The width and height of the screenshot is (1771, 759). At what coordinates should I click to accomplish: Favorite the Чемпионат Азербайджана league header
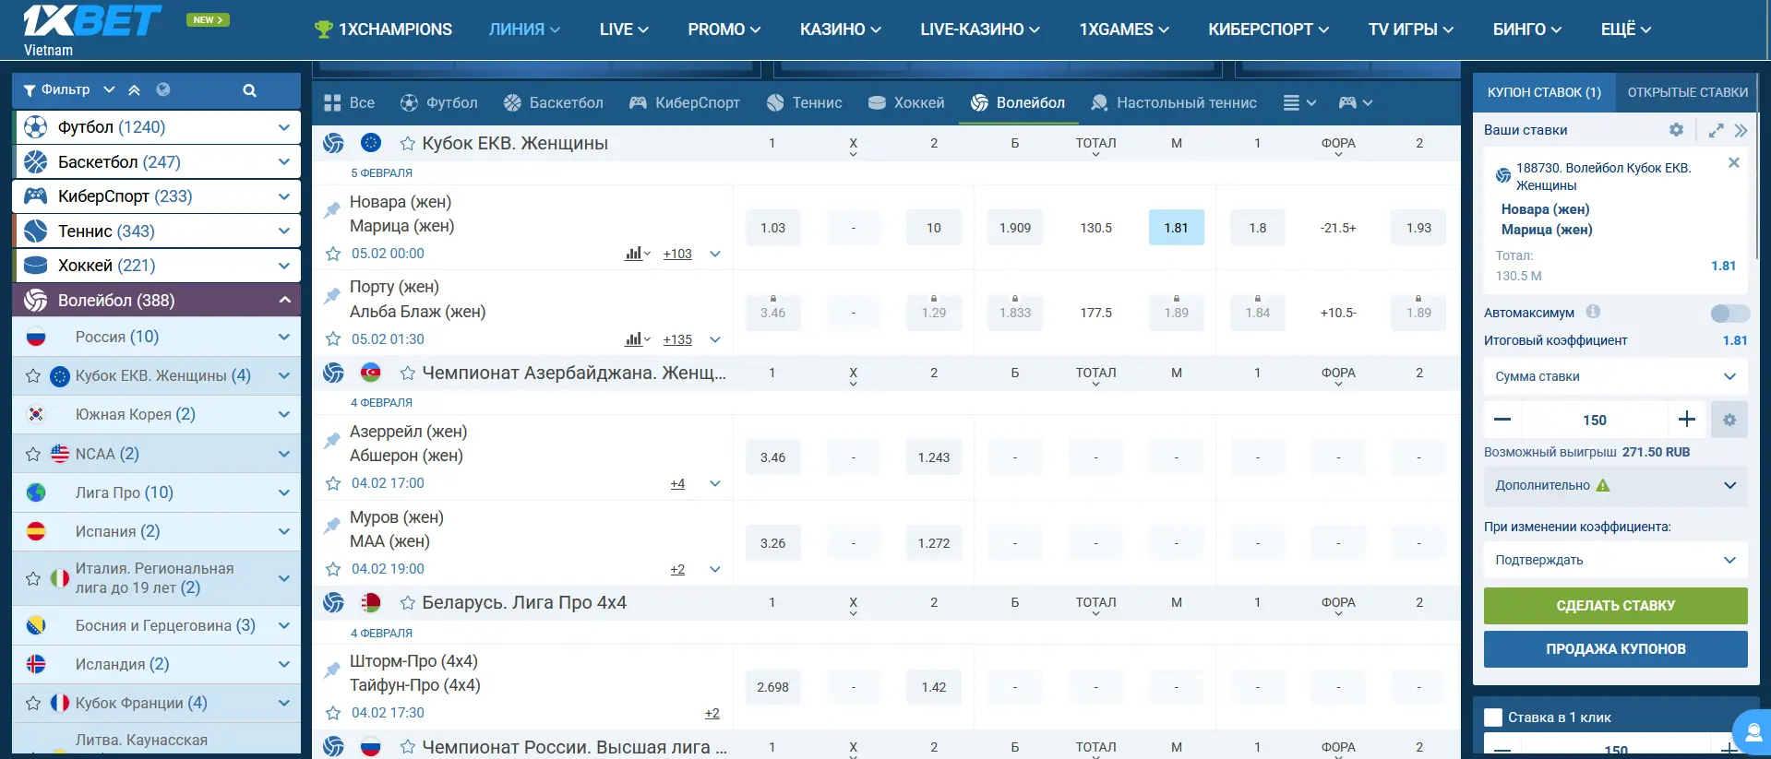(407, 373)
